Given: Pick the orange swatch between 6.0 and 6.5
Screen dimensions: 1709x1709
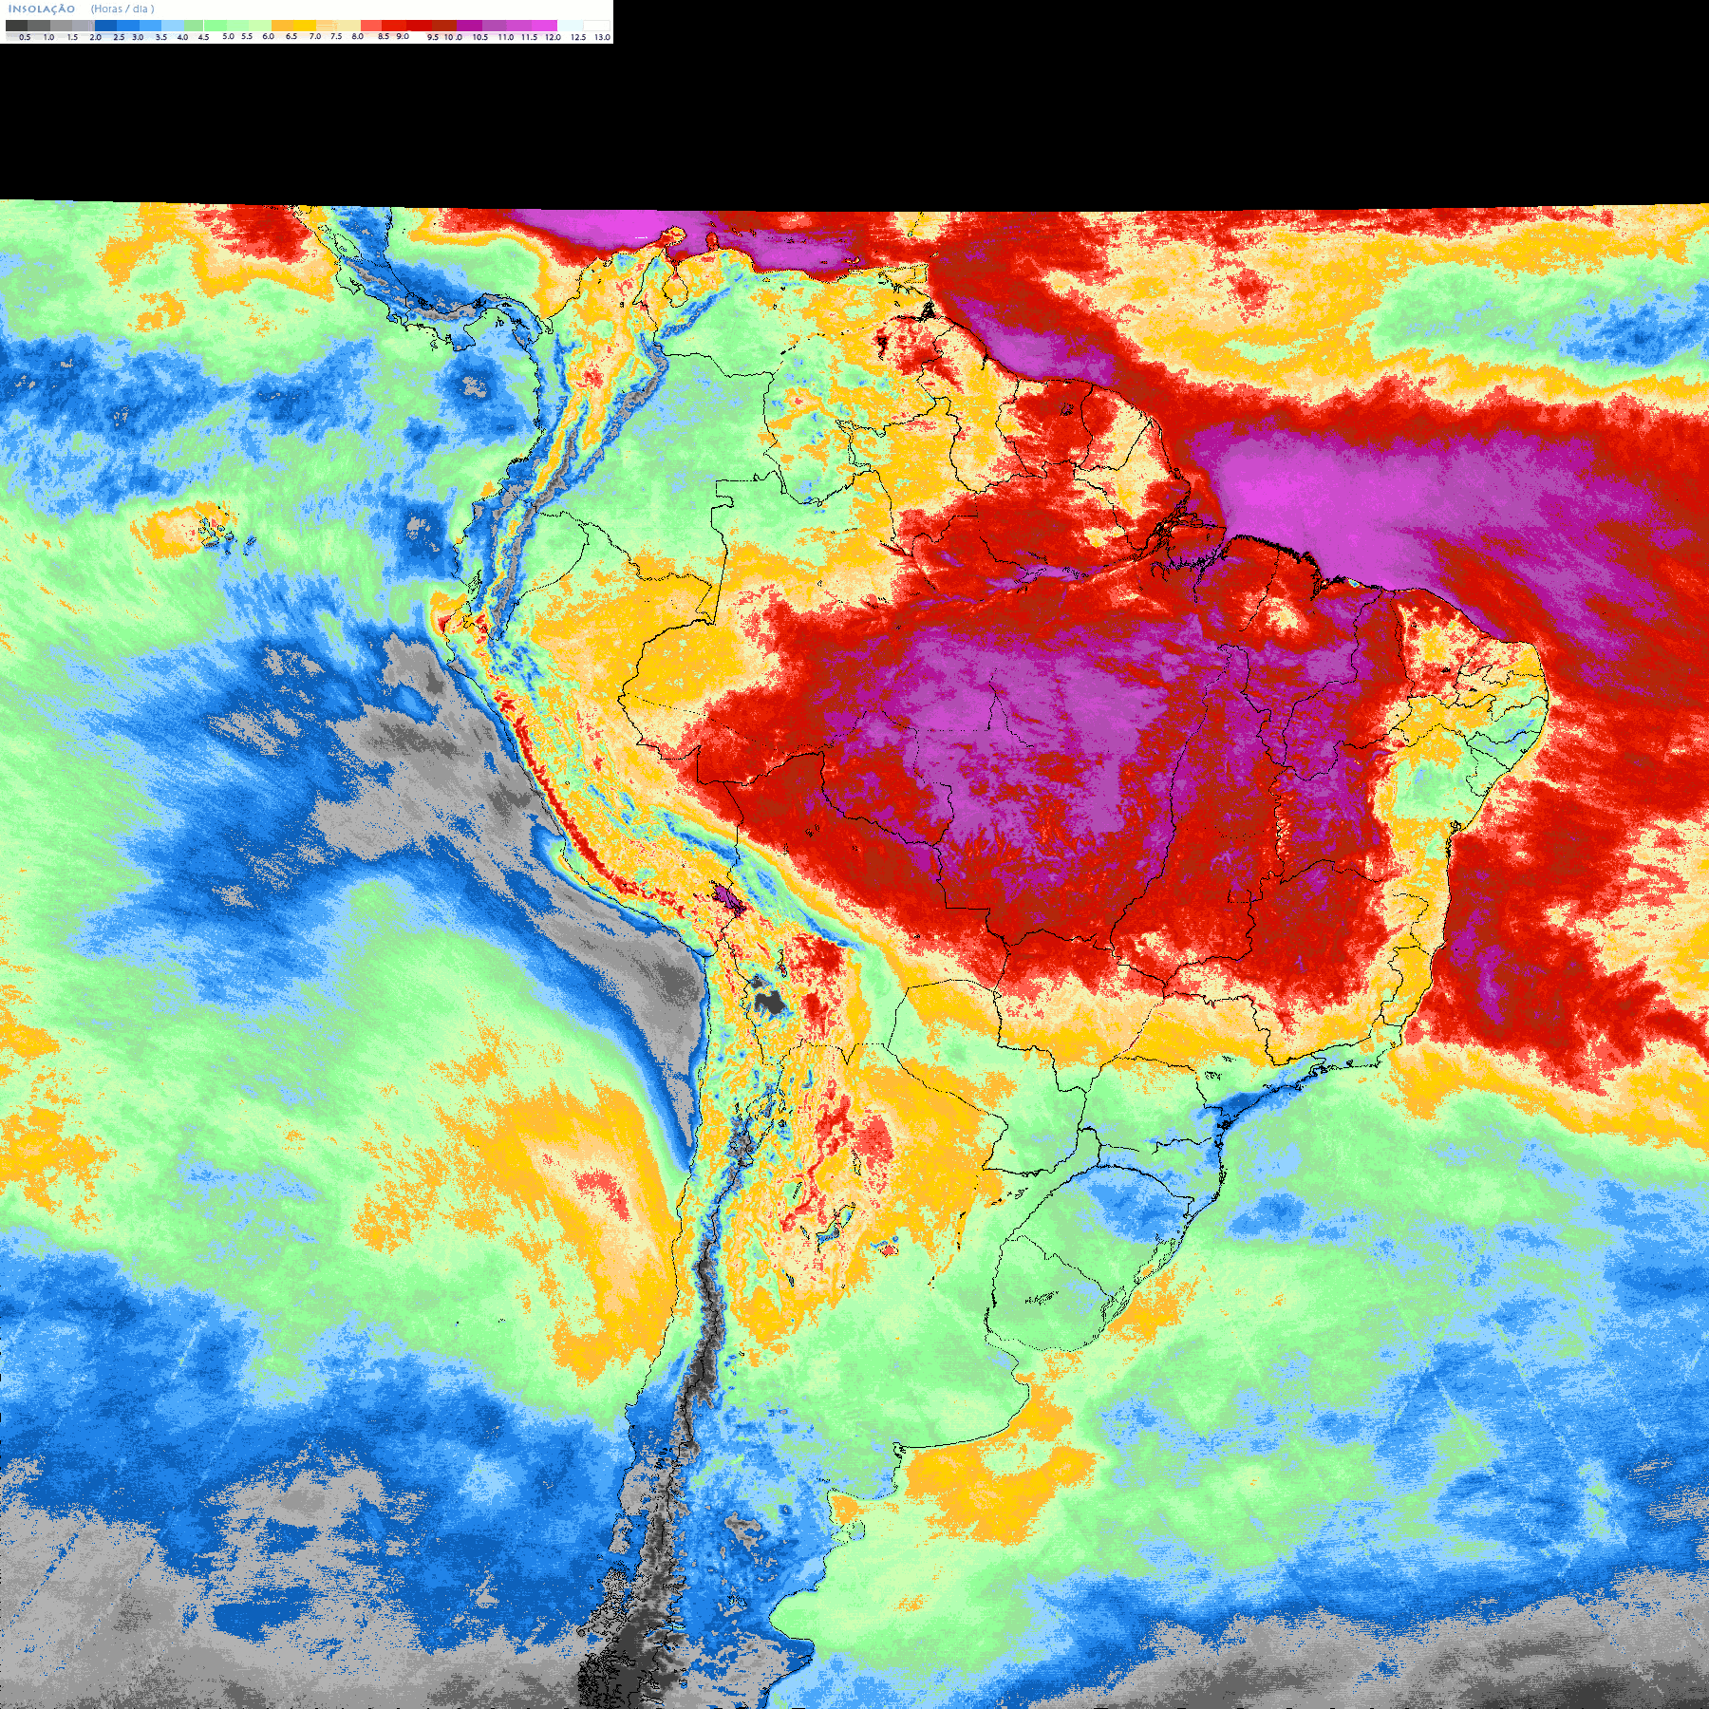Looking at the screenshot, I should pos(282,26).
